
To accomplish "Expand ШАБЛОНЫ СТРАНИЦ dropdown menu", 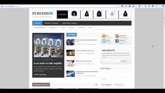I will click(x=70, y=23).
